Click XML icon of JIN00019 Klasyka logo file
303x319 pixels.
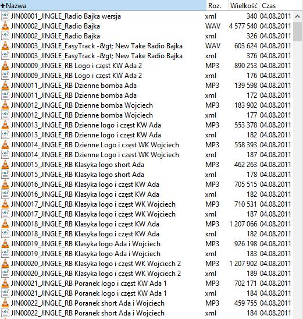[x=5, y=254]
